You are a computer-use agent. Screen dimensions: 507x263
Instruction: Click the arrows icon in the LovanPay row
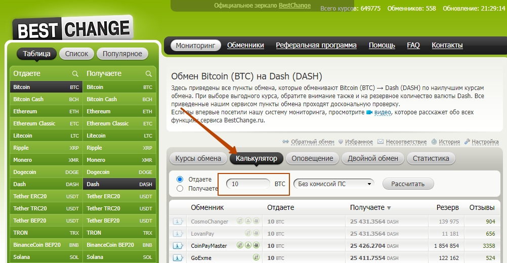pyautogui.click(x=248, y=233)
